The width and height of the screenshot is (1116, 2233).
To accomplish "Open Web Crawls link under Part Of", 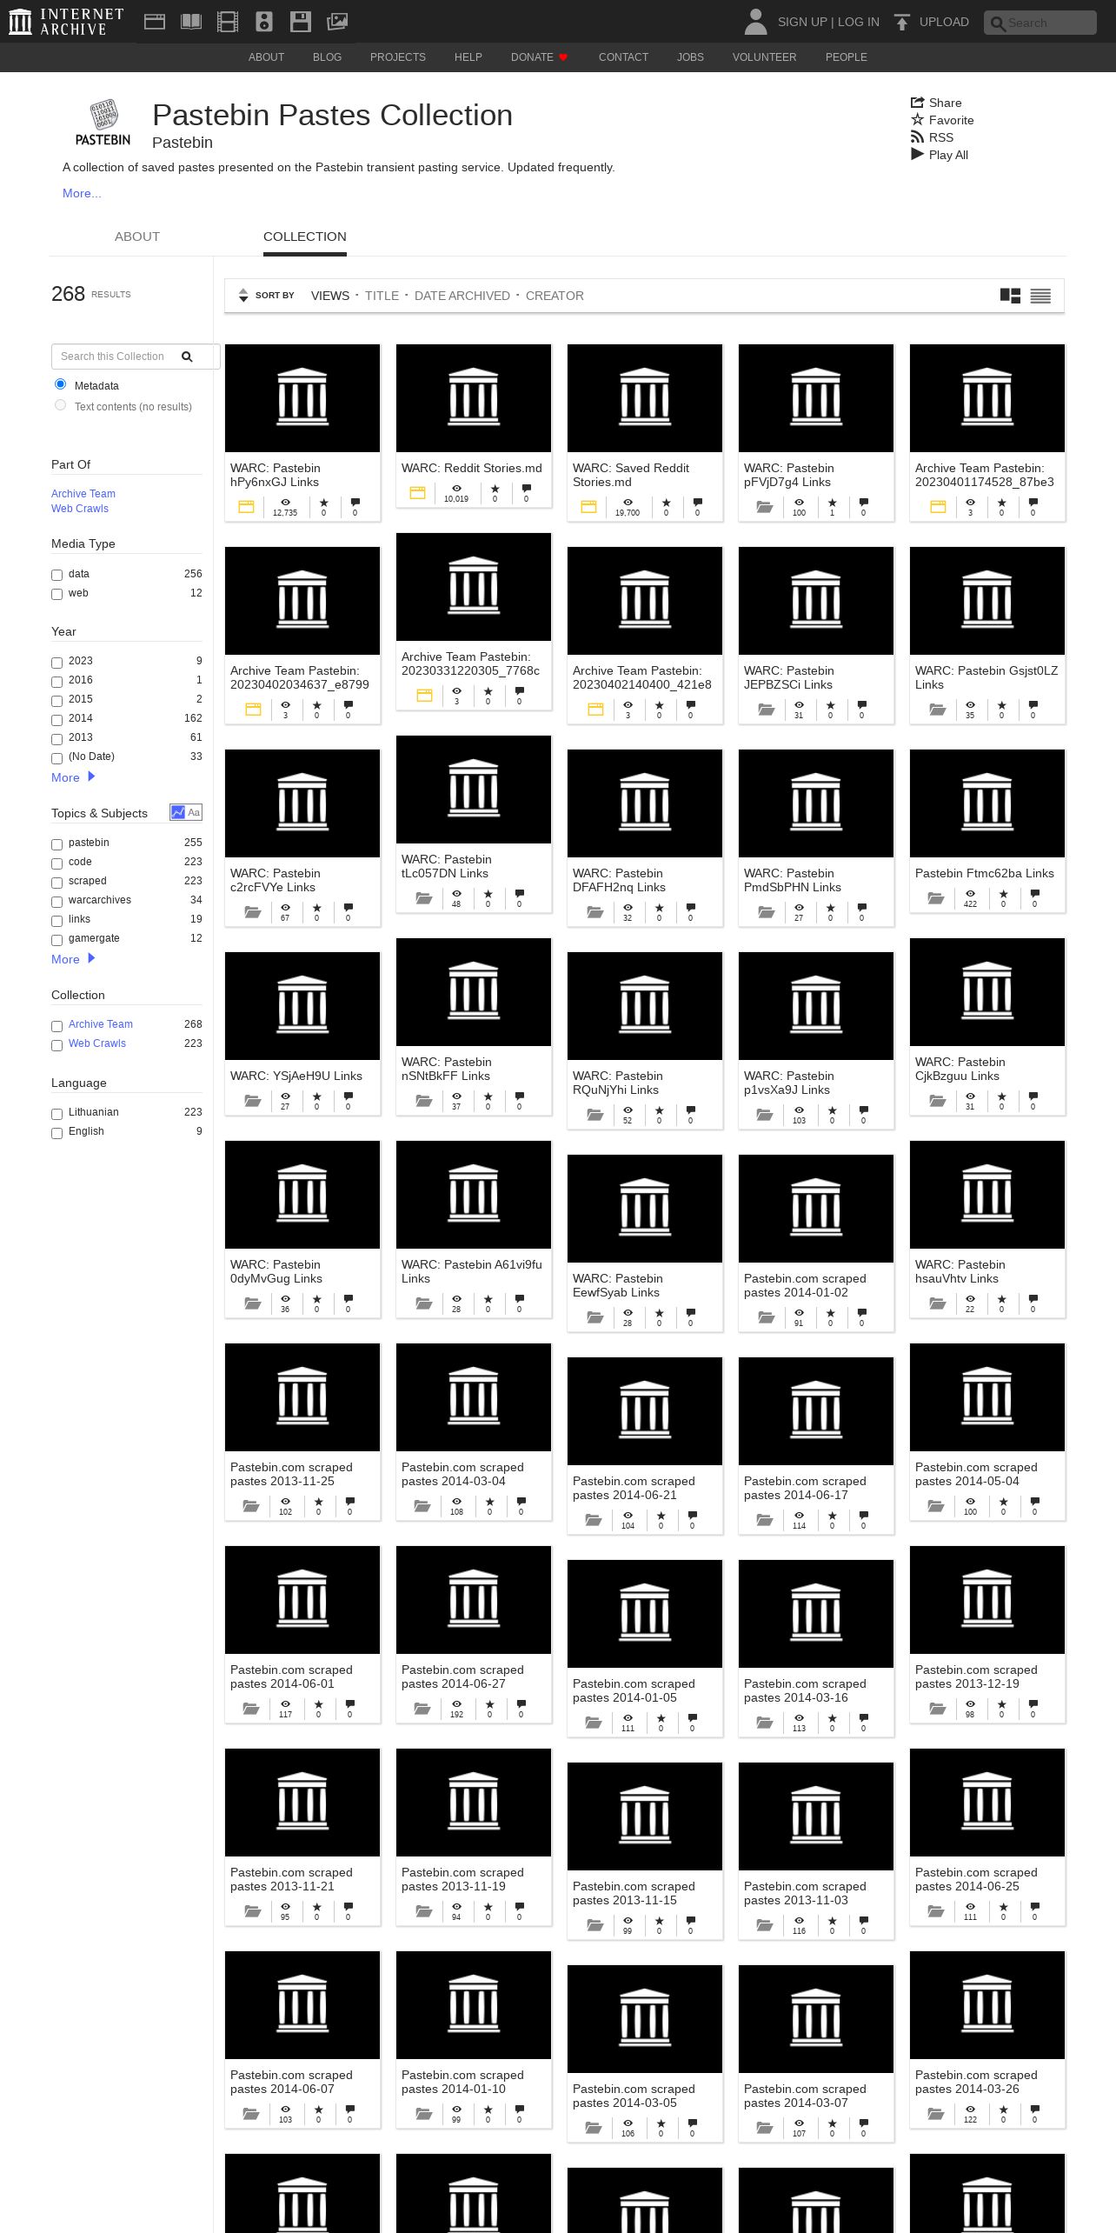I will click(80, 509).
